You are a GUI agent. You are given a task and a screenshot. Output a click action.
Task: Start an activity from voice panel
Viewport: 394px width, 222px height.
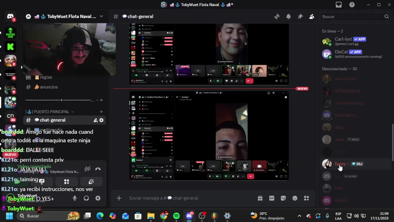[66, 182]
